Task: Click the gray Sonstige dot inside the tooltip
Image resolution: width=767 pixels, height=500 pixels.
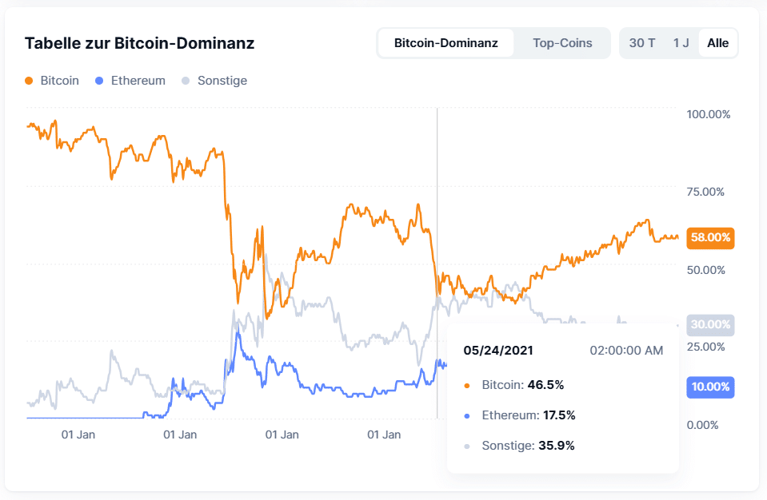Action: coord(468,446)
